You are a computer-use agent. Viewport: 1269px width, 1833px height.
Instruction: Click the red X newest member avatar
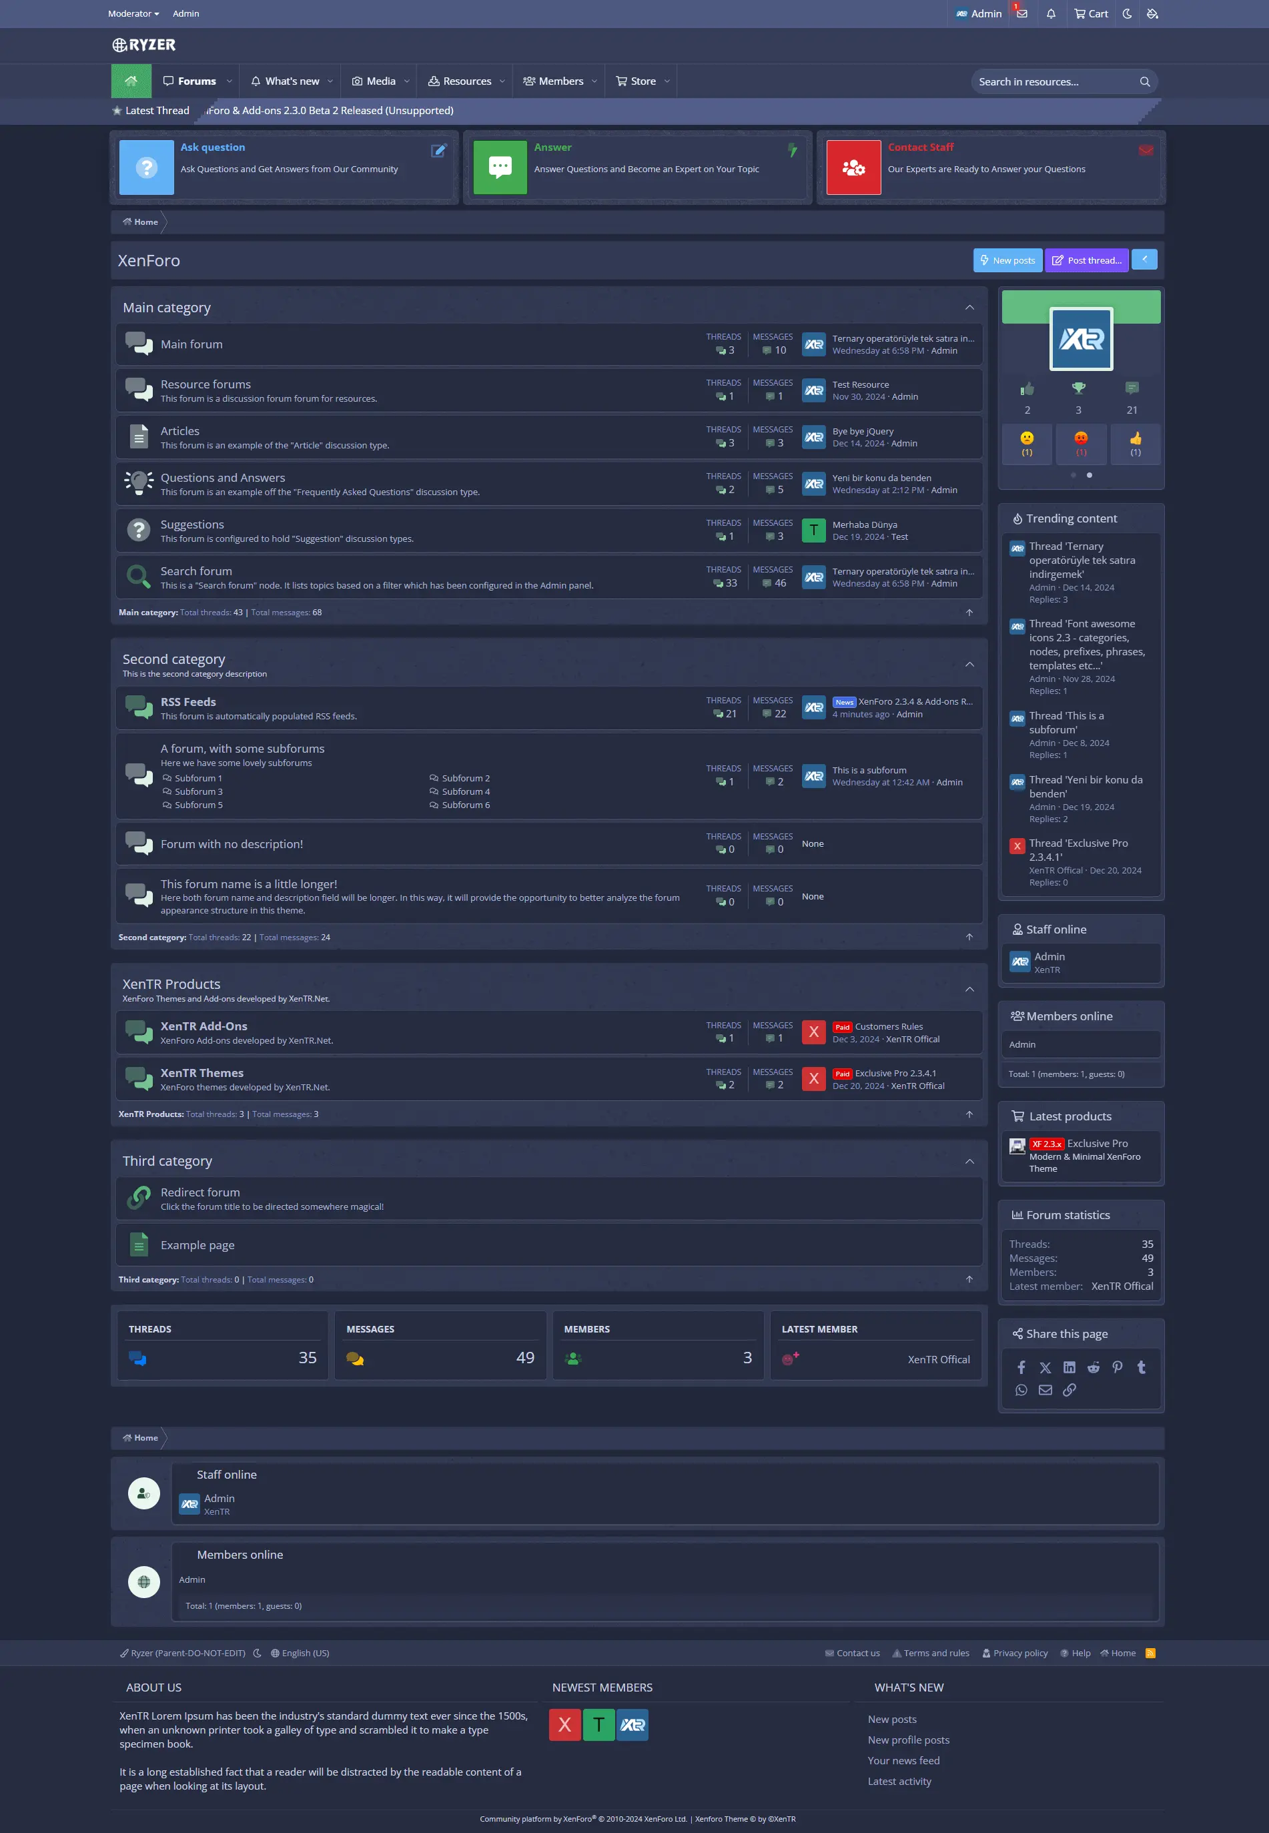coord(564,1725)
